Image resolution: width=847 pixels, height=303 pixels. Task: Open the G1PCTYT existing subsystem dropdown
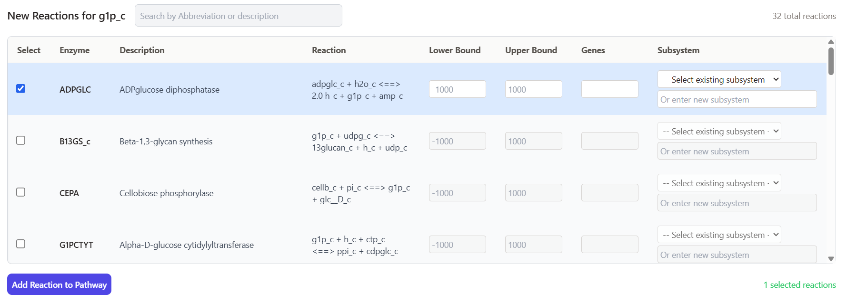719,235
